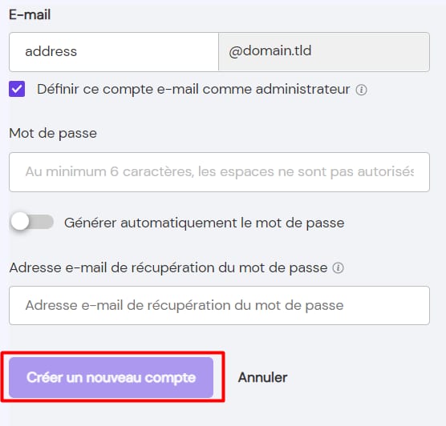Click the 'Au minimum 6 caractères' placeholder hint

click(219, 172)
